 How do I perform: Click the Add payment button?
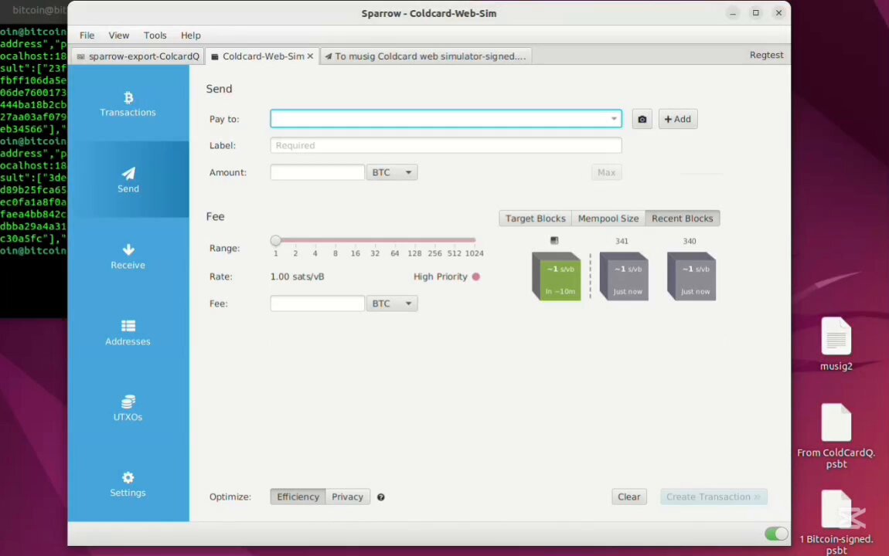[x=677, y=119]
